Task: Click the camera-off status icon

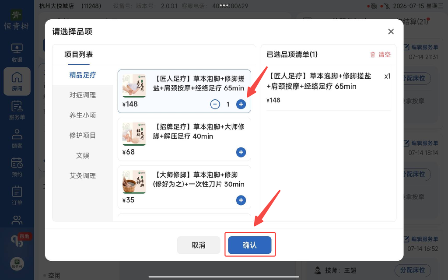Action: tap(374, 6)
